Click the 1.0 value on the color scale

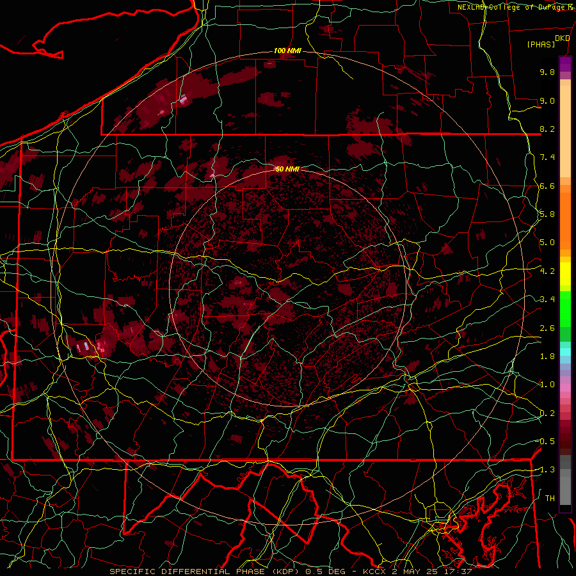tap(547, 385)
